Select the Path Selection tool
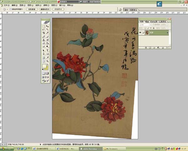Image resolution: width=188 pixels, height=151 pixels. 44,50
